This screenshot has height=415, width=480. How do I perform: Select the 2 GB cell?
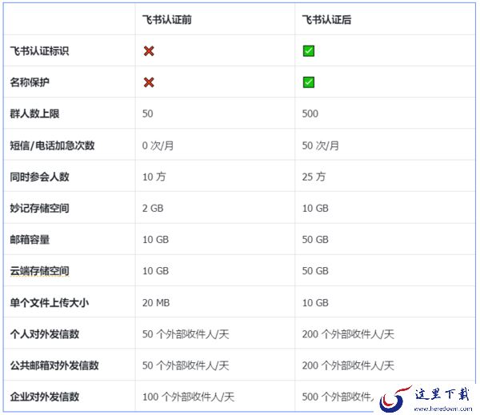(x=153, y=208)
